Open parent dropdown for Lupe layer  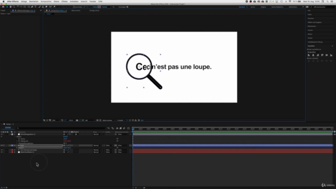[123, 145]
